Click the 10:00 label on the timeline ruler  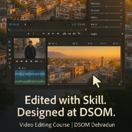click(90, 44)
